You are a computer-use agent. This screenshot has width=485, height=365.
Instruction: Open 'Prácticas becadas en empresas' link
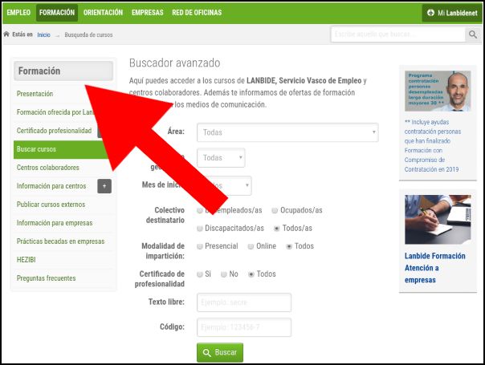[61, 241]
